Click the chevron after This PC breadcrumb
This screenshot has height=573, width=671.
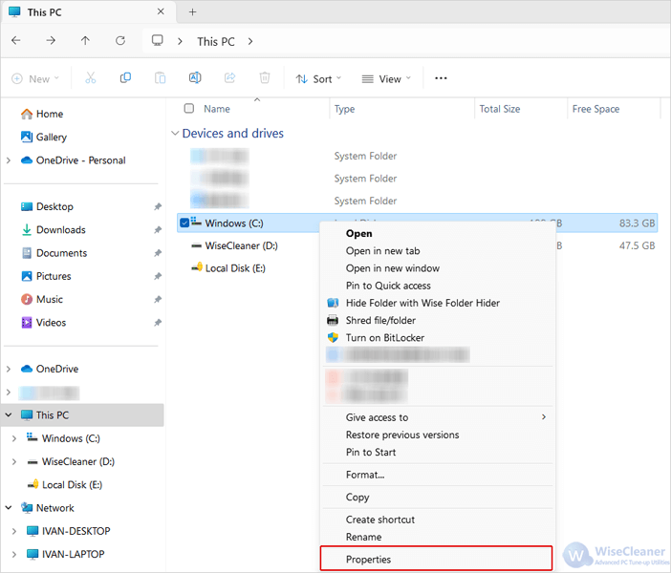(250, 41)
